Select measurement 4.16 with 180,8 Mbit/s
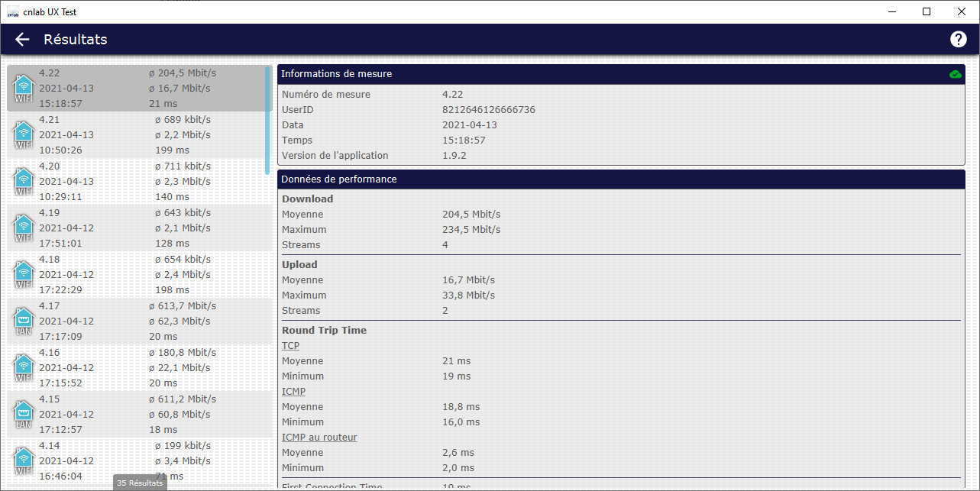Image resolution: width=980 pixels, height=491 pixels. pyautogui.click(x=137, y=368)
